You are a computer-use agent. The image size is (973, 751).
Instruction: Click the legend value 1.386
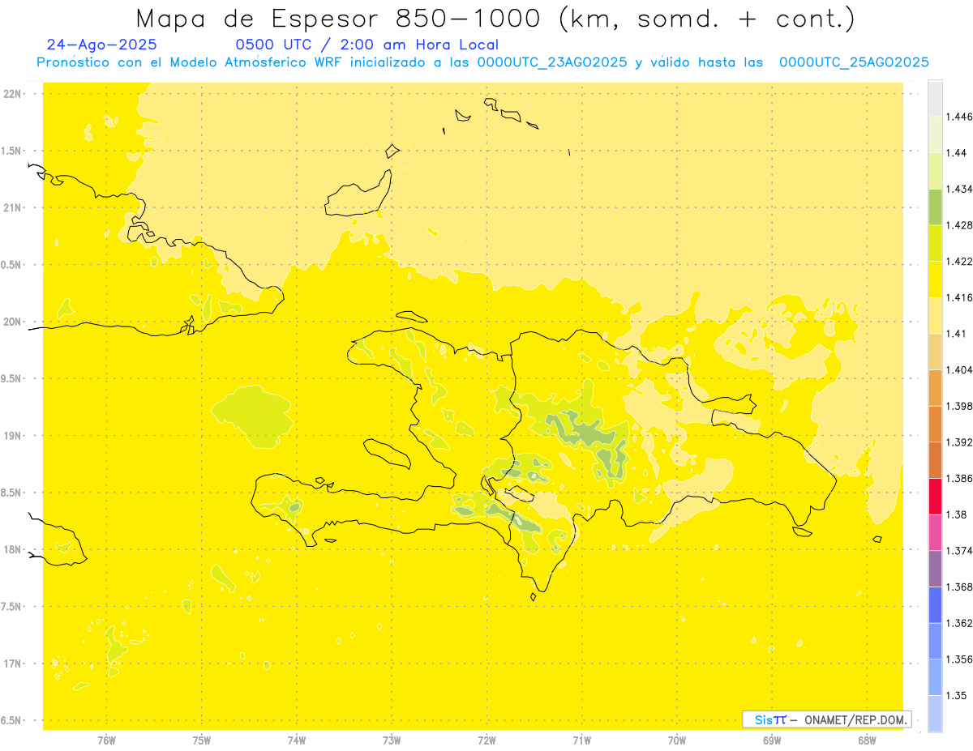coord(958,479)
